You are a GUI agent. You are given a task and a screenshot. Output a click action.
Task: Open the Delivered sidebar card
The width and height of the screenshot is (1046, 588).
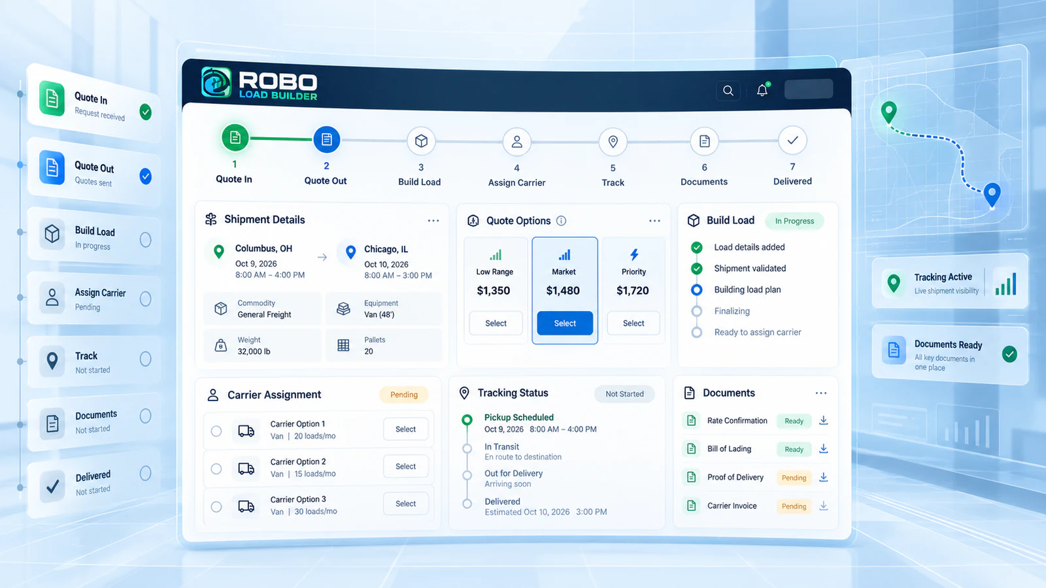pyautogui.click(x=93, y=482)
